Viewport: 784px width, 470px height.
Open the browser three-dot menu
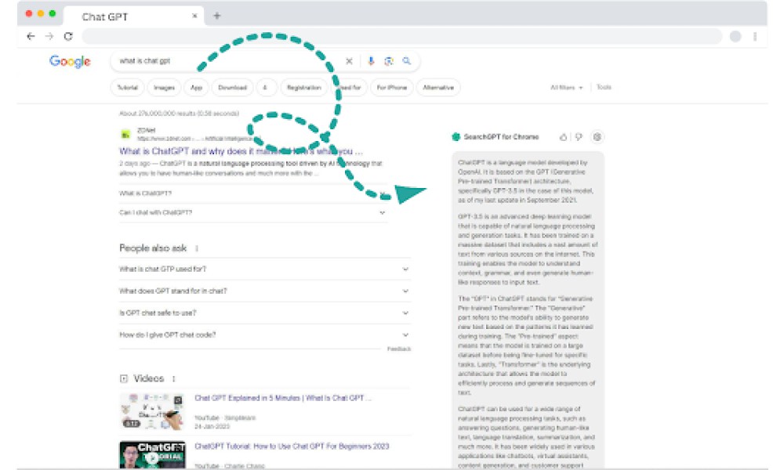point(755,36)
